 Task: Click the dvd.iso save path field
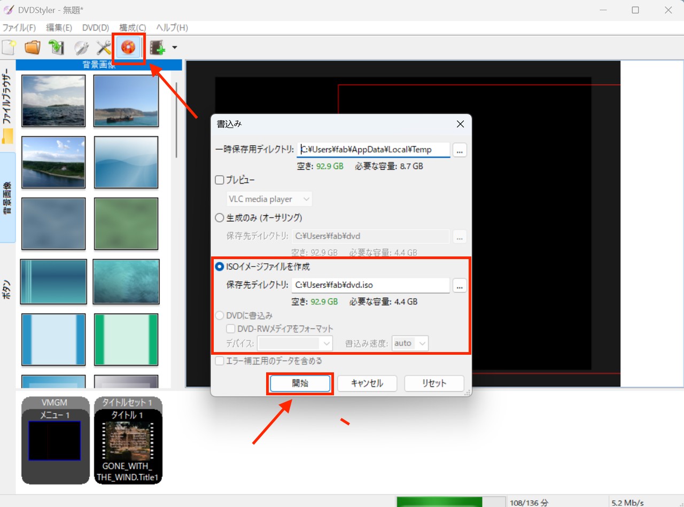pyautogui.click(x=370, y=285)
